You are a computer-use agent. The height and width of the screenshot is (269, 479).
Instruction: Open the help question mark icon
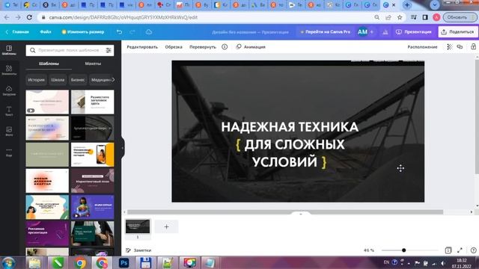coord(473,250)
